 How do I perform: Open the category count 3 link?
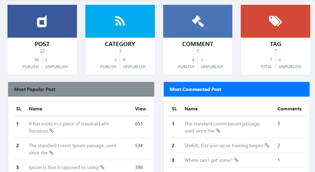click(120, 51)
